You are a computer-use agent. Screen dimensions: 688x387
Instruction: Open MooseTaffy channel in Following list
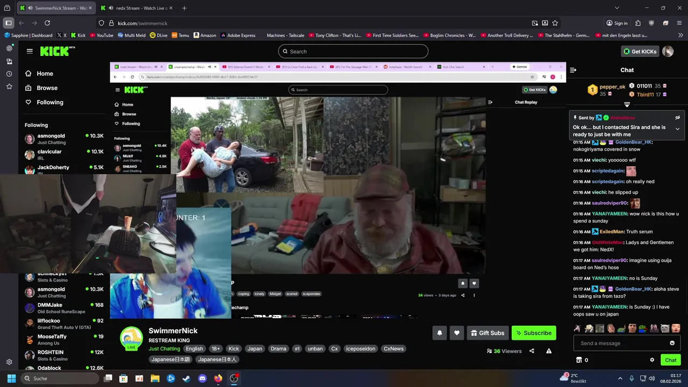pyautogui.click(x=64, y=339)
